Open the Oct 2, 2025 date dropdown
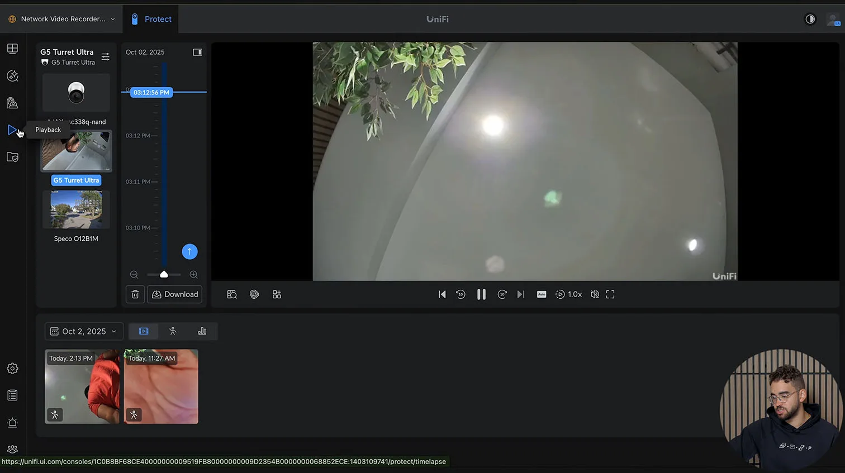This screenshot has width=845, height=473. click(x=84, y=331)
